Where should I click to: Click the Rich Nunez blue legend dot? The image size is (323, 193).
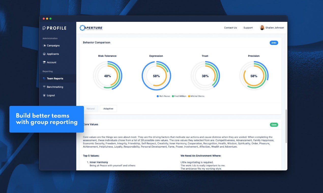pos(158,96)
